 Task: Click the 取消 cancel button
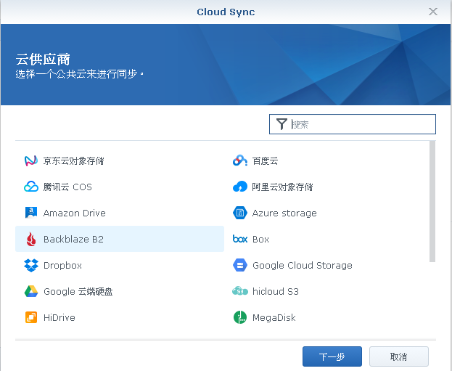(x=399, y=356)
